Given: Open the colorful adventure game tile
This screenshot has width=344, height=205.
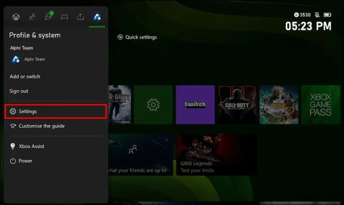Looking at the screenshot, I should pyautogui.click(x=279, y=105).
